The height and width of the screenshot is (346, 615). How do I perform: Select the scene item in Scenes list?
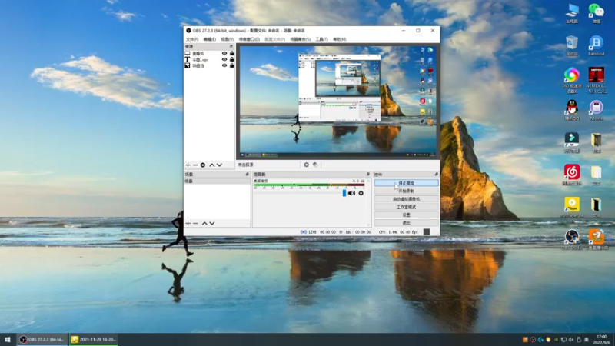pyautogui.click(x=218, y=181)
